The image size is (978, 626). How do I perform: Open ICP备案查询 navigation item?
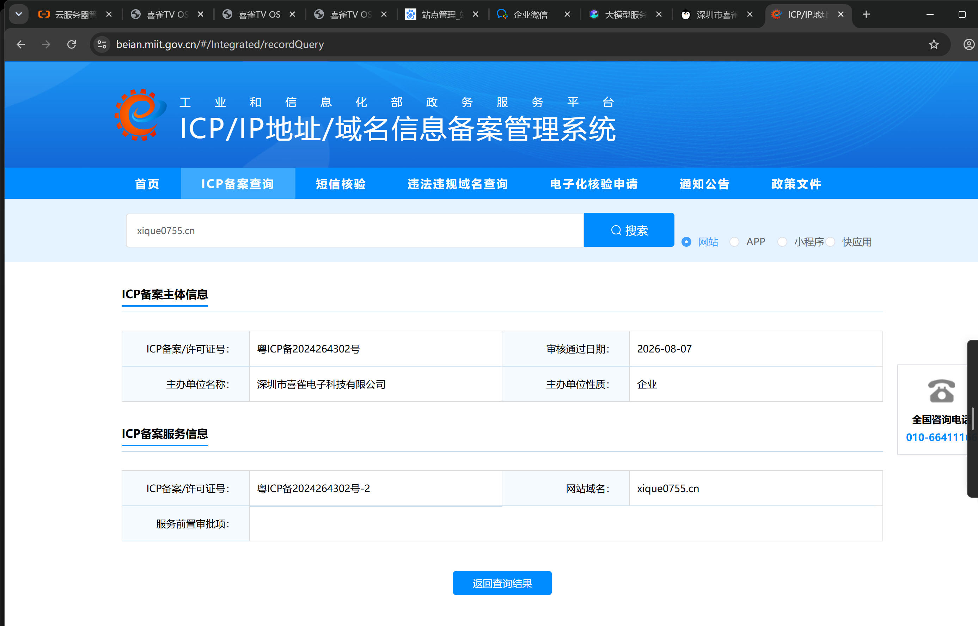(x=238, y=184)
